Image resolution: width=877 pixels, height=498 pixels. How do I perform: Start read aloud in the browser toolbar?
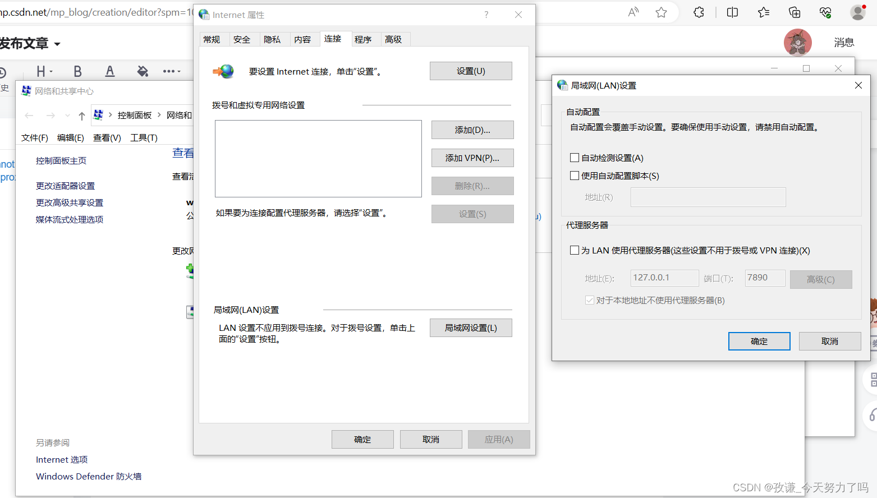coord(633,12)
